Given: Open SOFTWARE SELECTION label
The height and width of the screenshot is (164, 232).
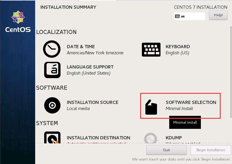Looking at the screenshot, I should [191, 102].
